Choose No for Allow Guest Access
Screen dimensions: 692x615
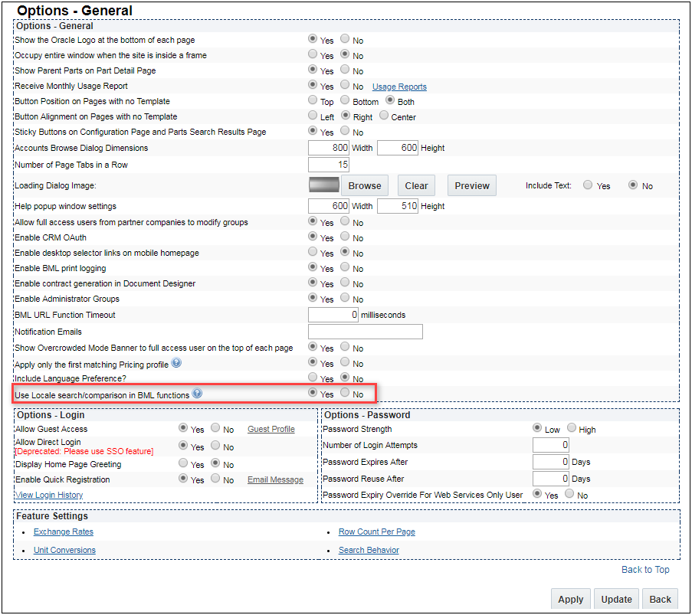[x=215, y=428]
